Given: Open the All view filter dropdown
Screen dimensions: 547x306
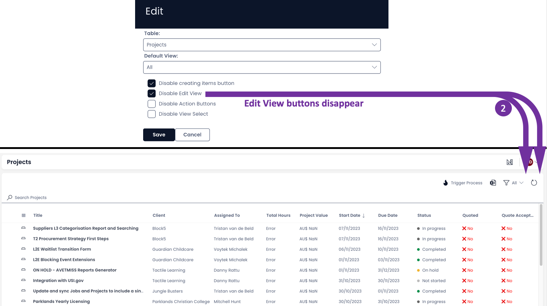Looking at the screenshot, I should (x=513, y=183).
